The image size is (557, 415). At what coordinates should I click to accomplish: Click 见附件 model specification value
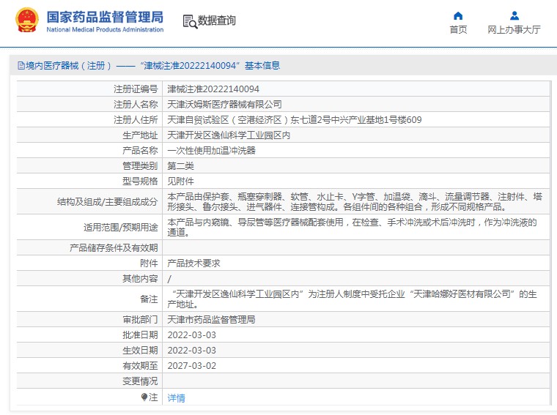(x=180, y=182)
